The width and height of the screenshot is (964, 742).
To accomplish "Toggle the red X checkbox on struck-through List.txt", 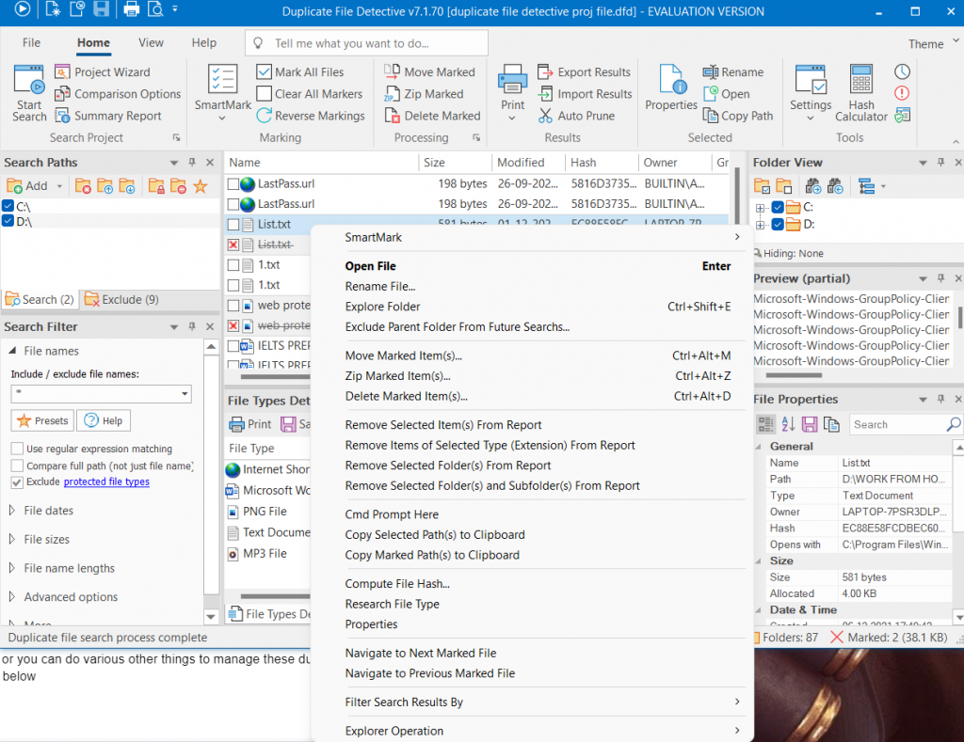I will 233,245.
